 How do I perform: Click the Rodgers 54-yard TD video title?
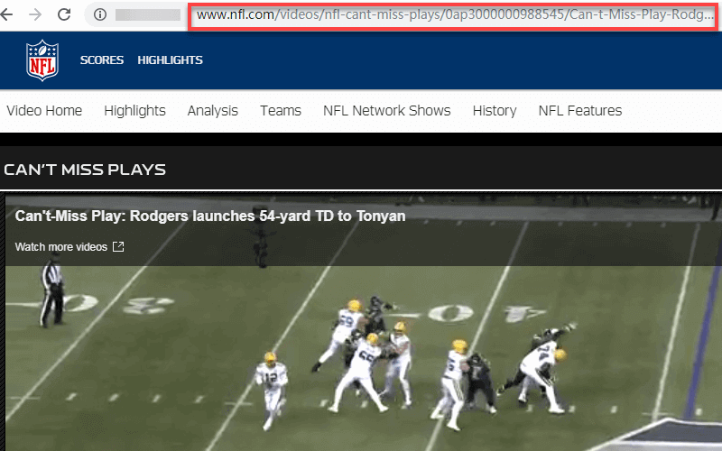coord(210,216)
